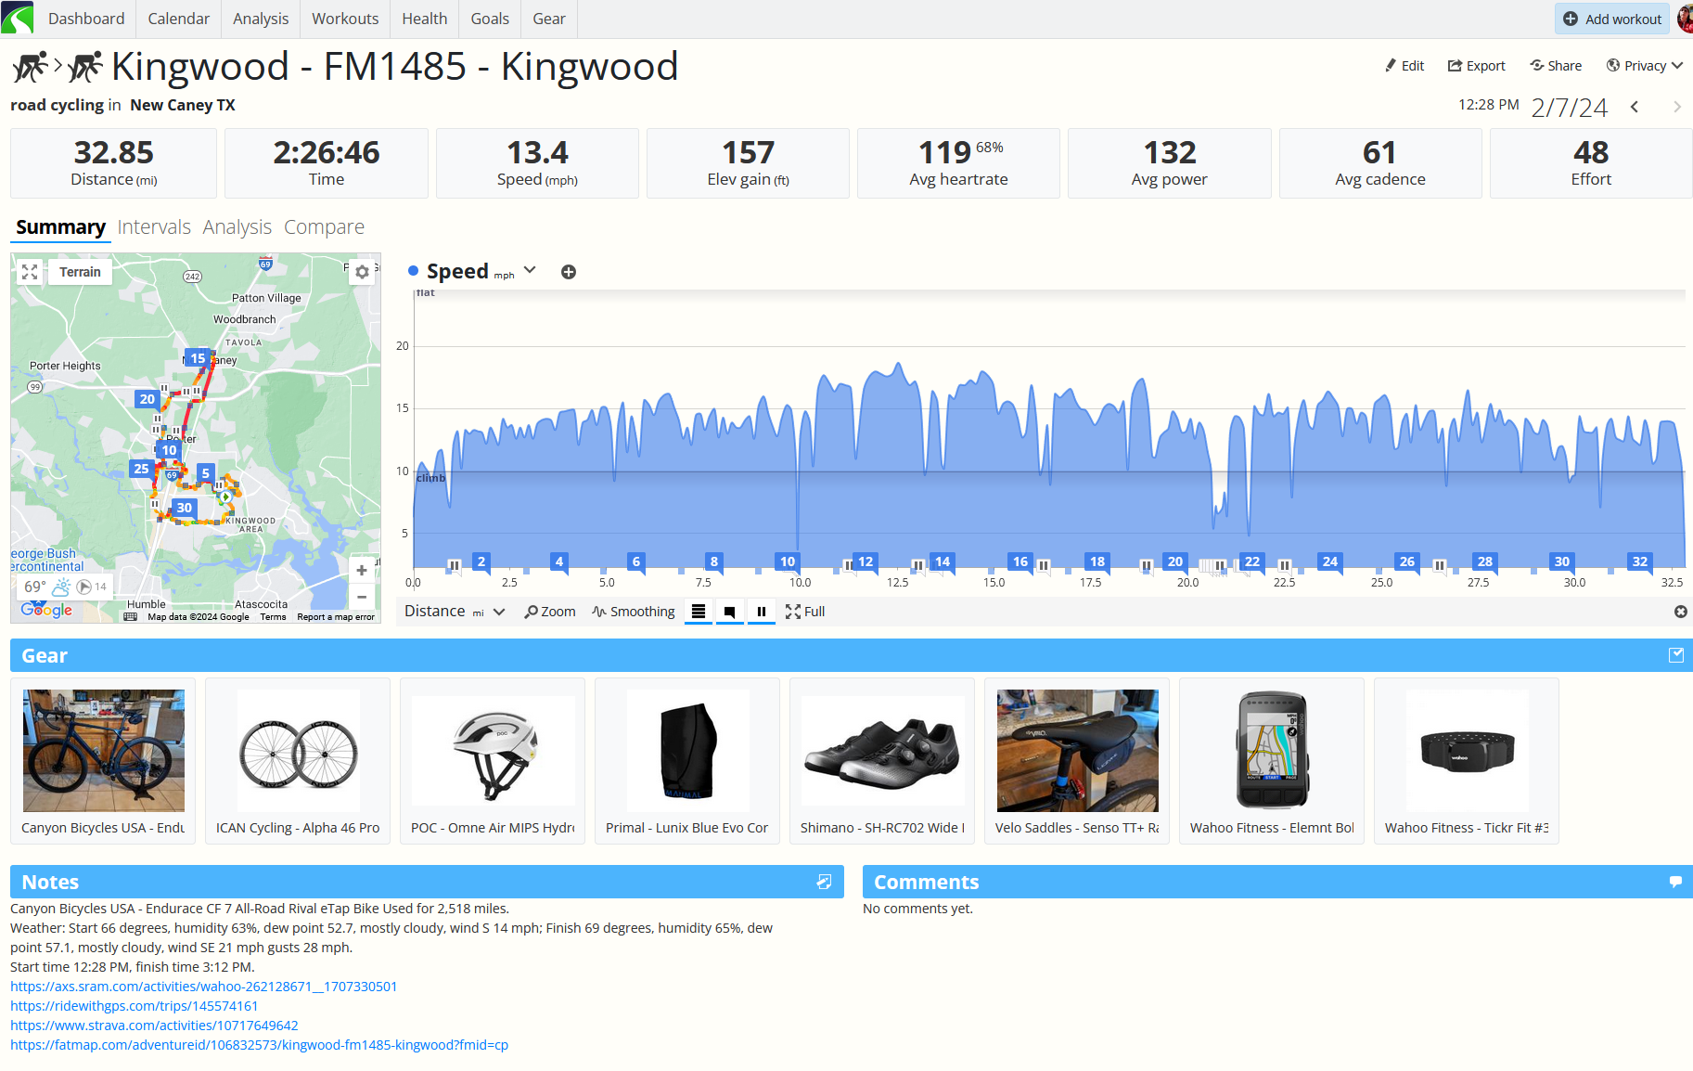Click mile marker 32 on chart
The height and width of the screenshot is (1071, 1693).
click(1640, 561)
